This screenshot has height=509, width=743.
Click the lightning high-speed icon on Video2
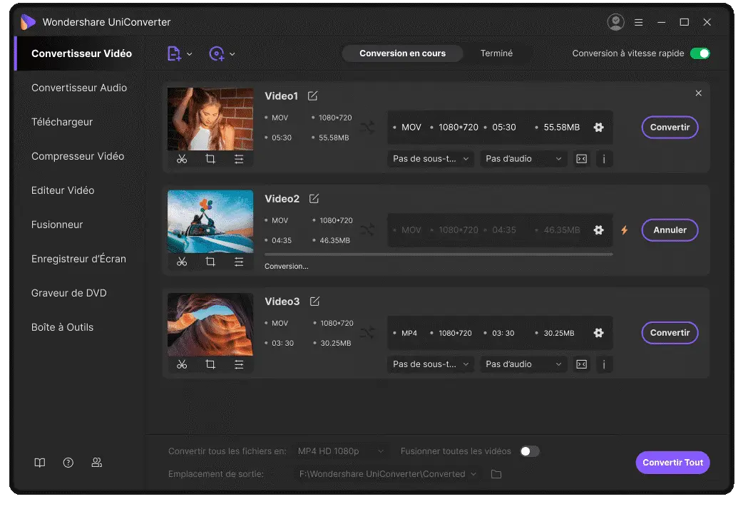click(625, 230)
